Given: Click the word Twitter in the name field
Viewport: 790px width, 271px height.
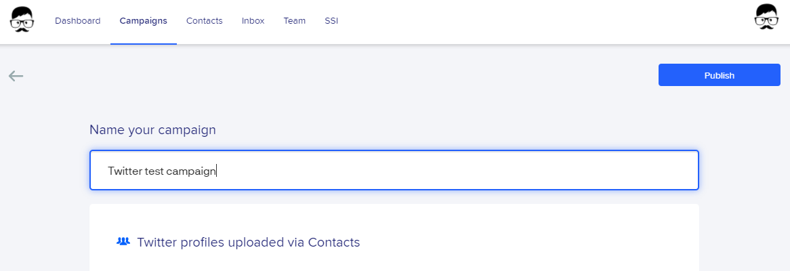Looking at the screenshot, I should (125, 171).
